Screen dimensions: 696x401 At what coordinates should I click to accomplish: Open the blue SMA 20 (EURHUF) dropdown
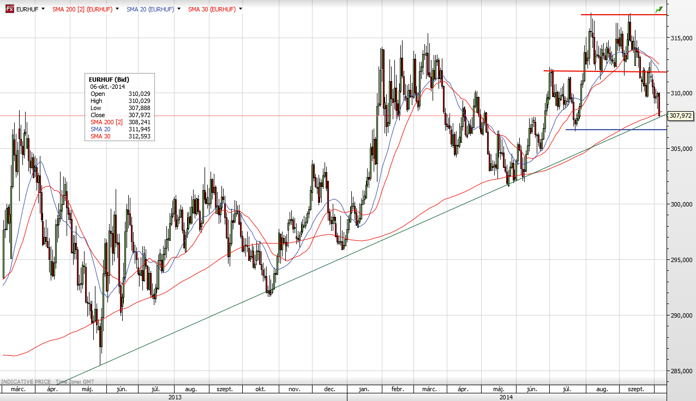point(178,9)
